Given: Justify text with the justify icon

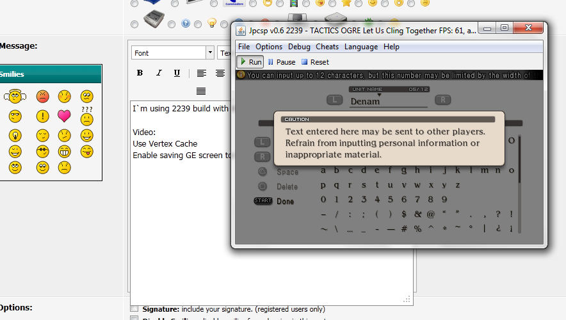Looking at the screenshot, I should click(201, 91).
